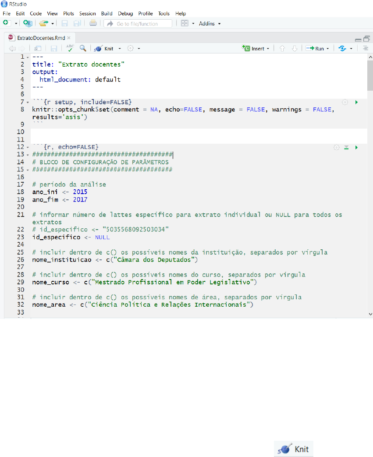Expand the recent files dropdown arrow
Screen dimensions: 373x457
coord(53,24)
